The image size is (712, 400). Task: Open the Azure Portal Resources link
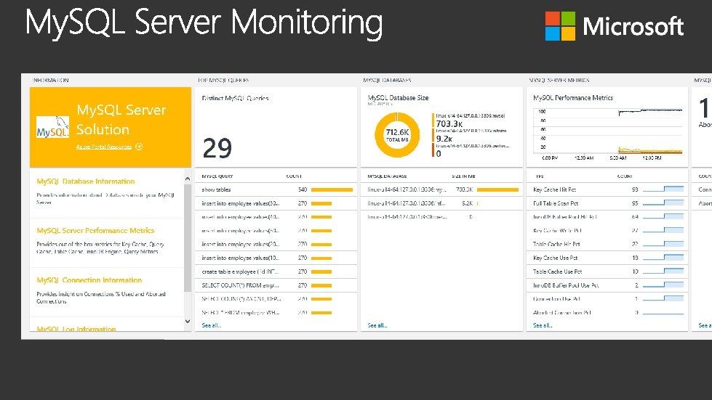point(104,147)
